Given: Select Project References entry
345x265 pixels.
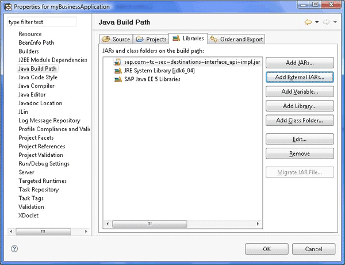Looking at the screenshot, I should (42, 146).
